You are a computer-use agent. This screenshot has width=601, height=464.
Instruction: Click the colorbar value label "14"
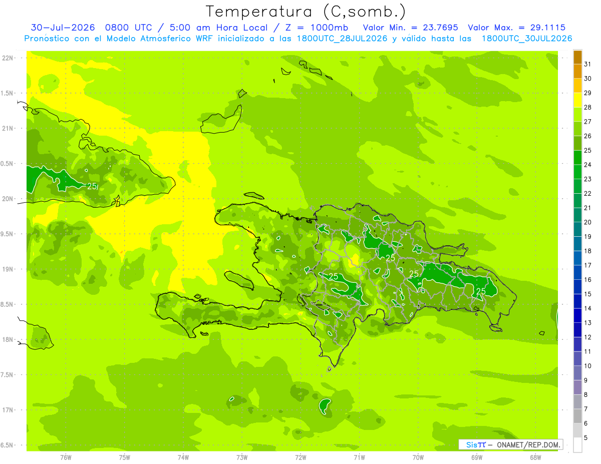pos(588,308)
